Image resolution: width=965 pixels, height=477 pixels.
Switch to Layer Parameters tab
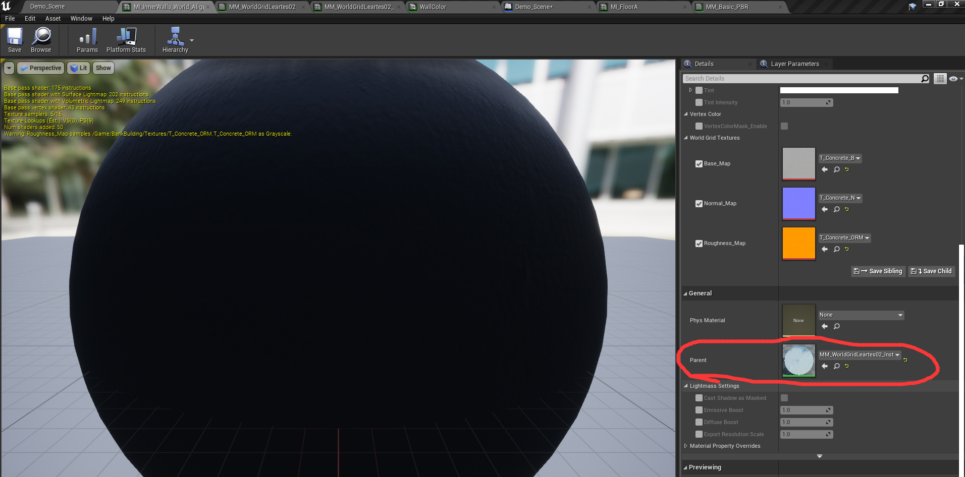794,64
